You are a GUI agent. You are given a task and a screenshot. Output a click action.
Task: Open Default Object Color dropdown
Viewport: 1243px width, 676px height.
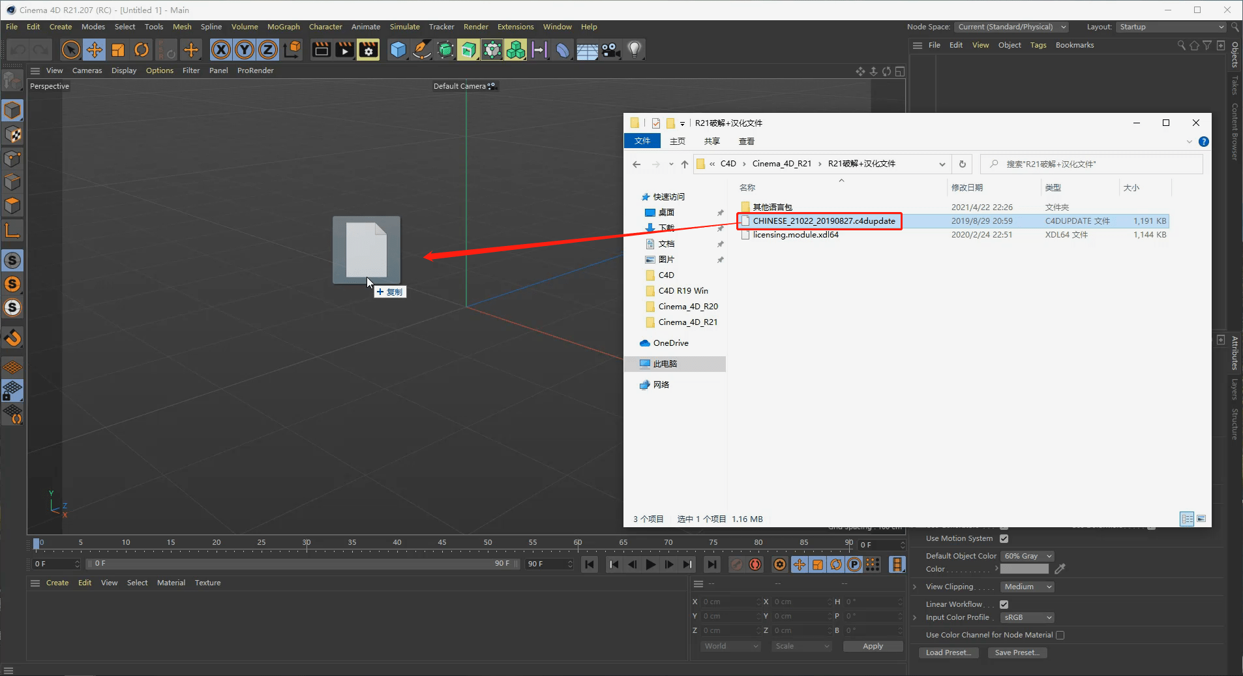tap(1027, 556)
